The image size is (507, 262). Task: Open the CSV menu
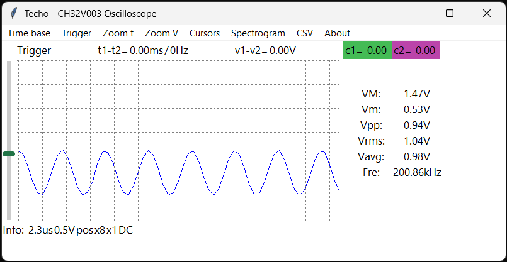click(x=305, y=33)
